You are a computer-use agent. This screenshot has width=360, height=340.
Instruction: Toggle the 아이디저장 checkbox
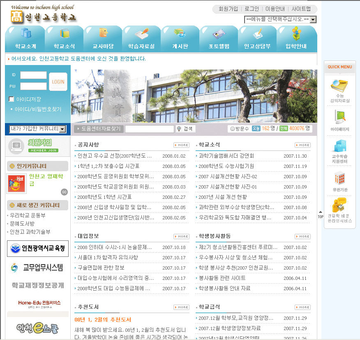point(12,99)
